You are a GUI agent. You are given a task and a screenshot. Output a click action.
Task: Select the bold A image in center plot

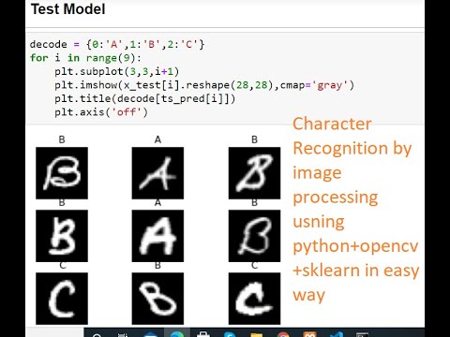click(x=157, y=236)
